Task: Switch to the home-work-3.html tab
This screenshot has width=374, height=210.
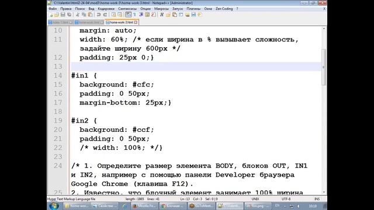Action: coord(122,22)
